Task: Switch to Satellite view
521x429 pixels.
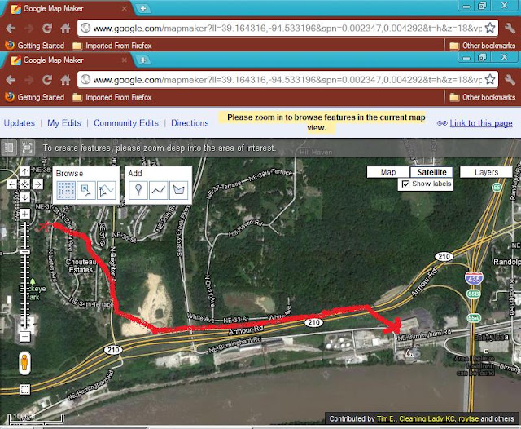Action: tap(431, 172)
